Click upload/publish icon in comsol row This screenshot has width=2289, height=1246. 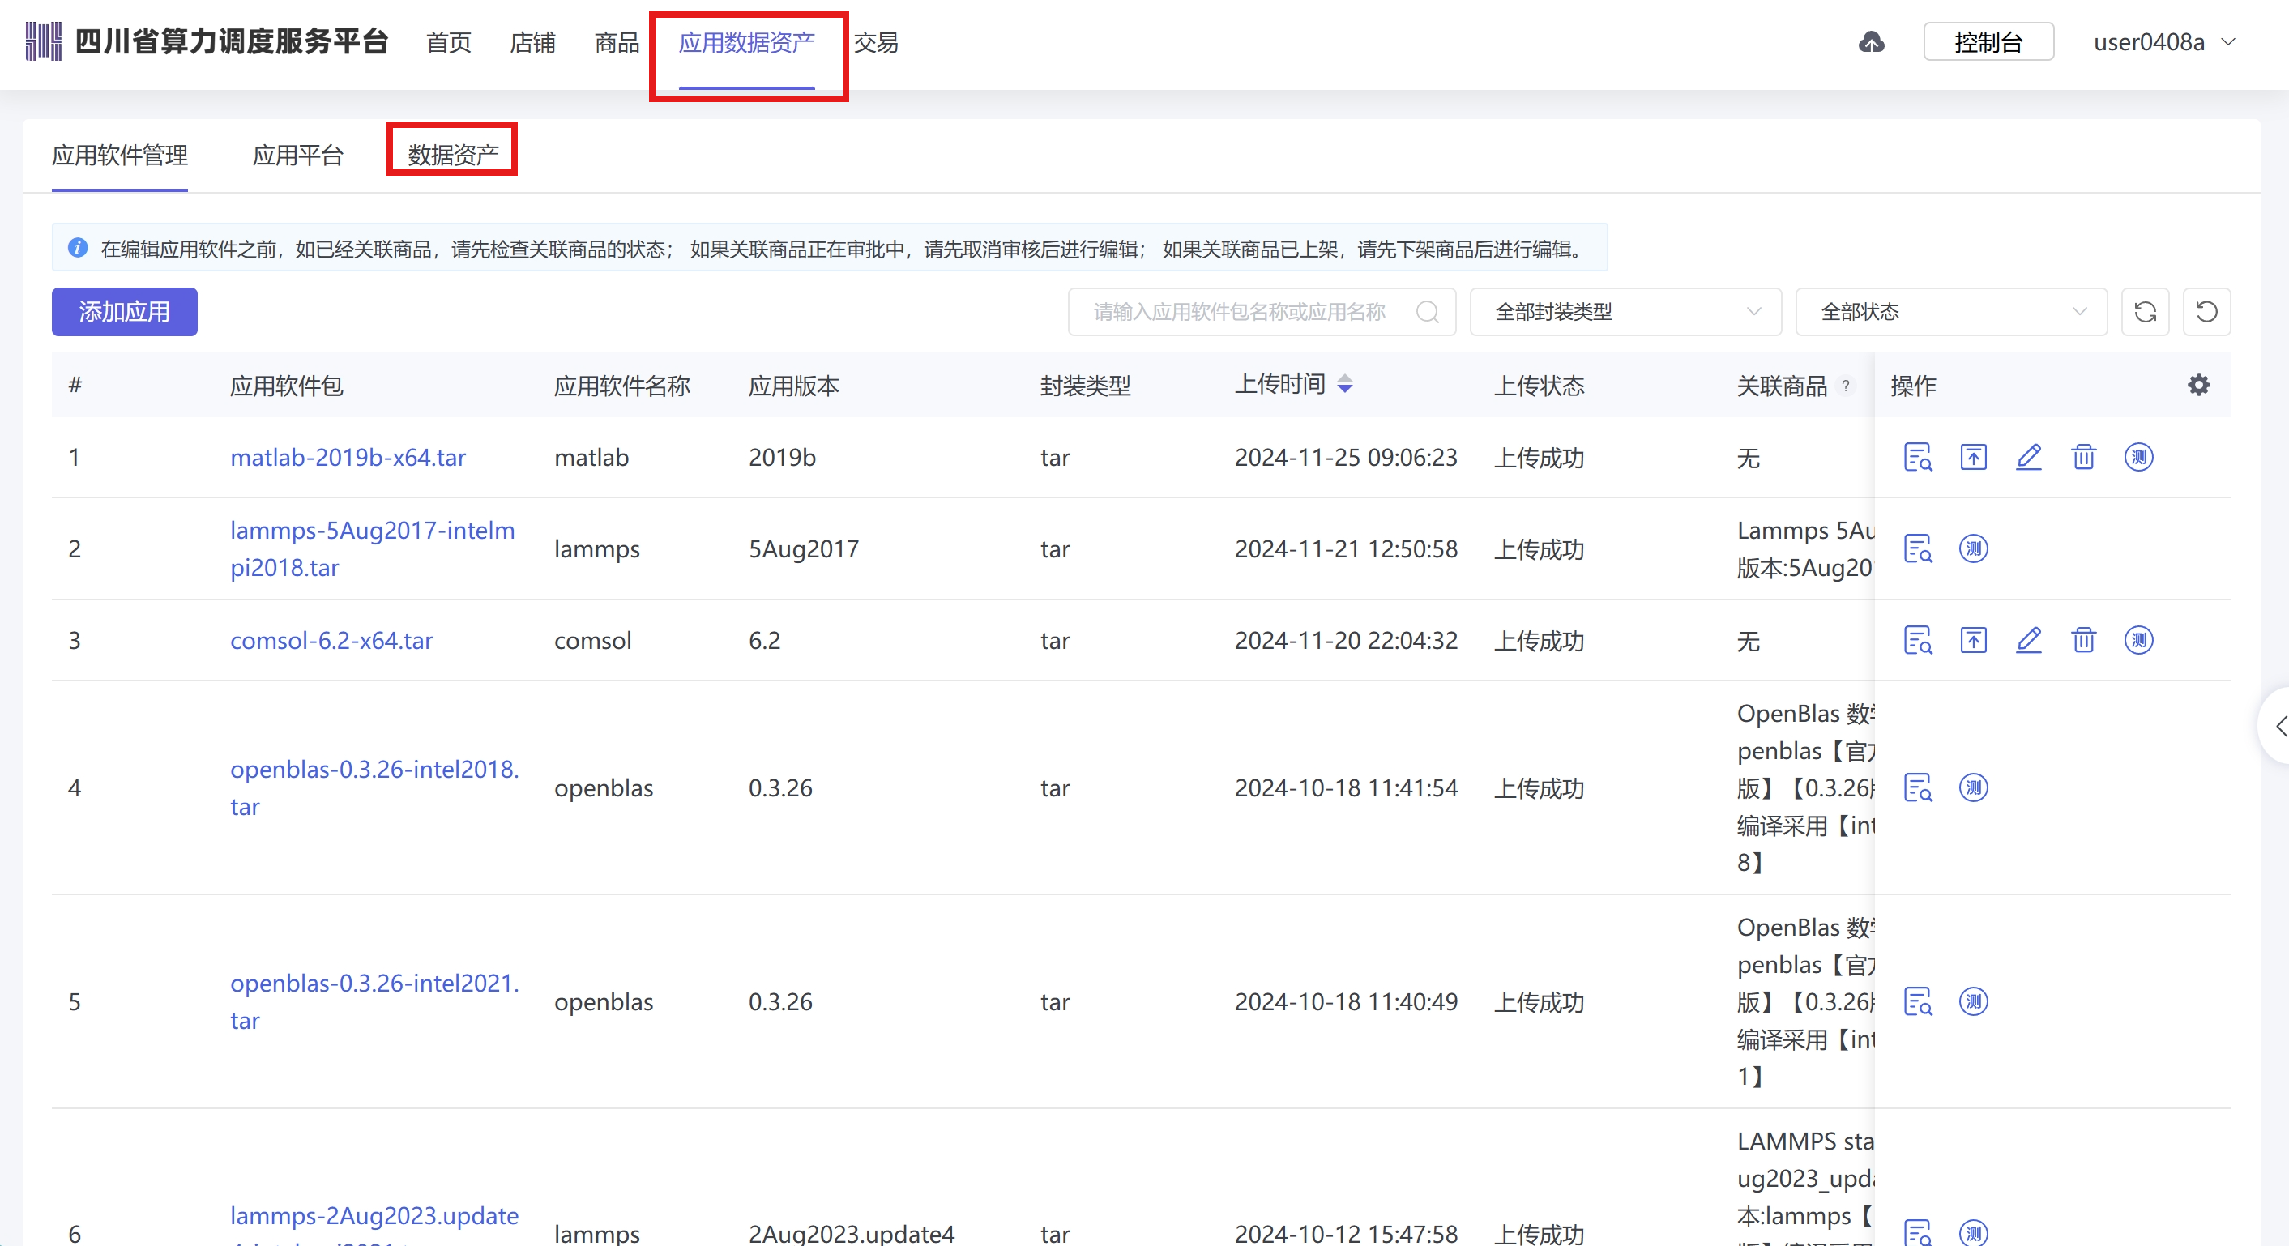tap(1973, 640)
